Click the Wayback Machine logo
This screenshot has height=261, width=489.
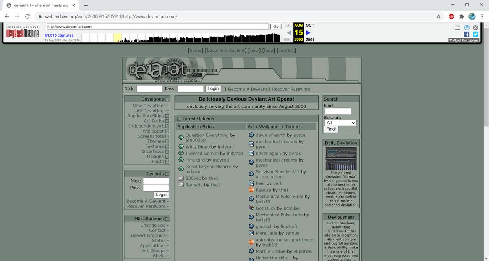tap(23, 33)
